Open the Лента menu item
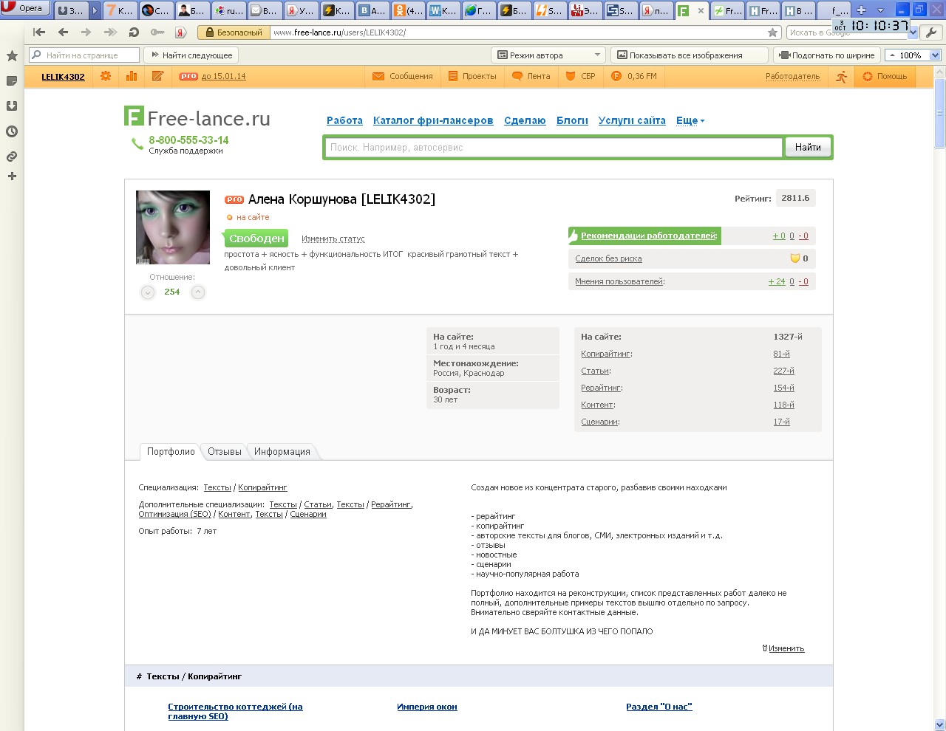 coord(531,76)
